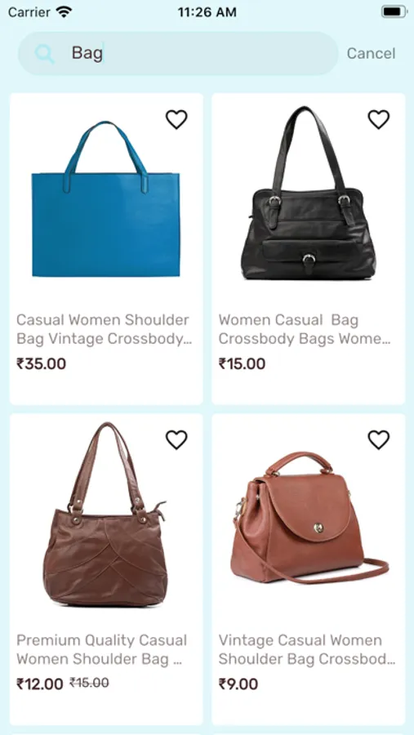Toggle heart on the brown leather shoulder bag
414x735 pixels.
176,439
